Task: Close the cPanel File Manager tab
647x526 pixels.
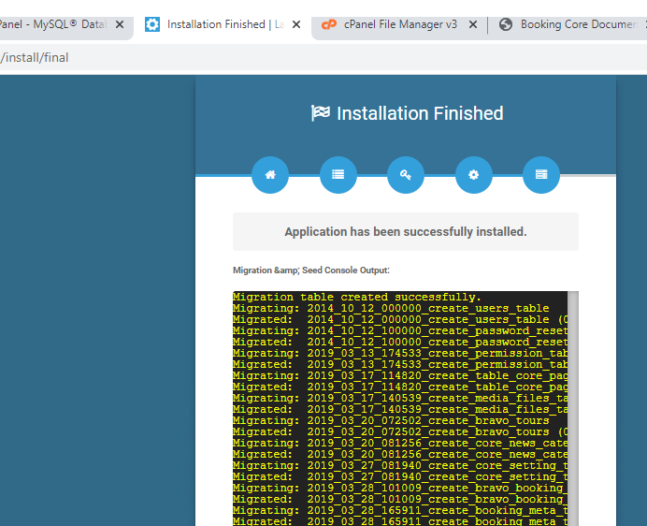Action: [x=473, y=24]
